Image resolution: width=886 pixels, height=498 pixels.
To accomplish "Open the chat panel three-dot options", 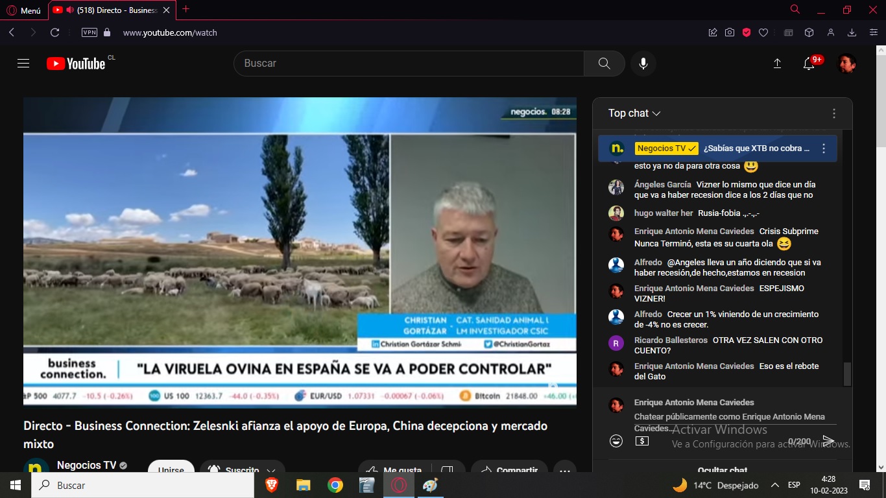I will (834, 113).
